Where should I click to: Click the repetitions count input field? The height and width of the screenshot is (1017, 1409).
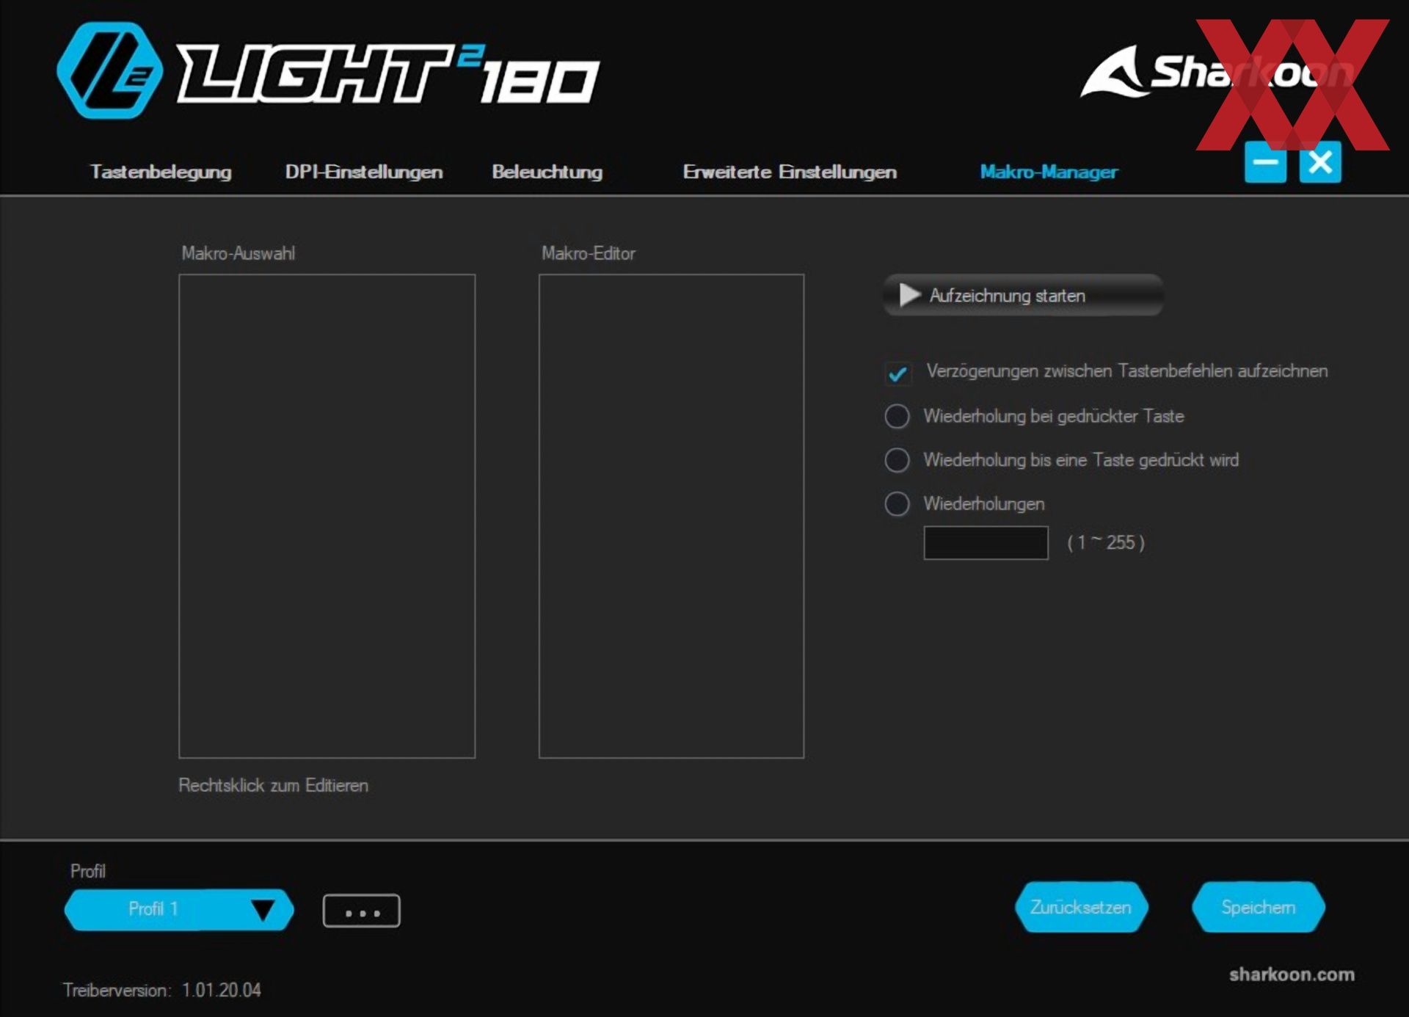click(x=986, y=543)
